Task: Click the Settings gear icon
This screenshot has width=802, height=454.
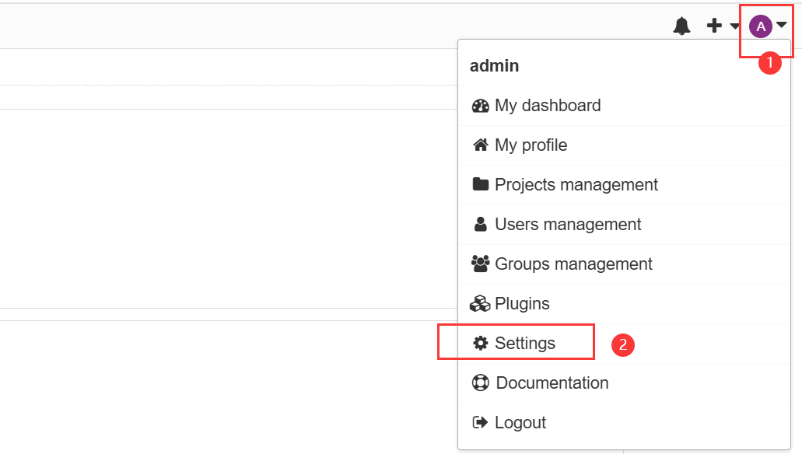Action: [x=480, y=343]
